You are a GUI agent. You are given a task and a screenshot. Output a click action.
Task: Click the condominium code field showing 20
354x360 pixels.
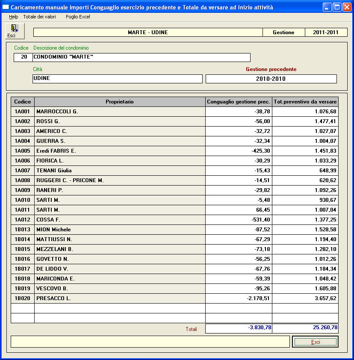(23, 57)
